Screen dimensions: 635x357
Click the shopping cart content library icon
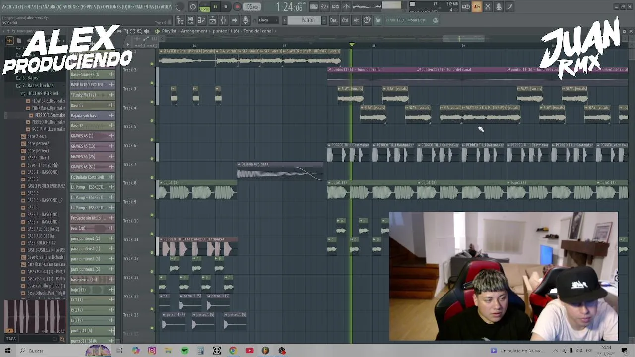point(378,20)
